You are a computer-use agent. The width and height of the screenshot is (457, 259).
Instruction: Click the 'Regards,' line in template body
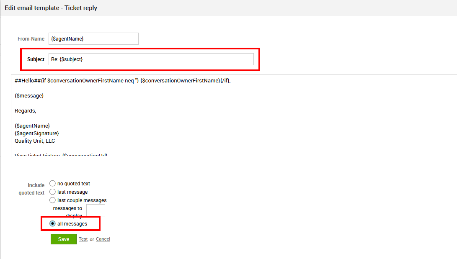(x=26, y=111)
